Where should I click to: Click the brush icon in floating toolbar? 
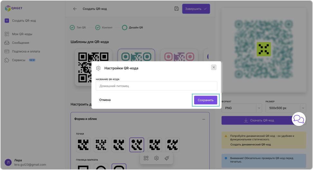point(167,158)
